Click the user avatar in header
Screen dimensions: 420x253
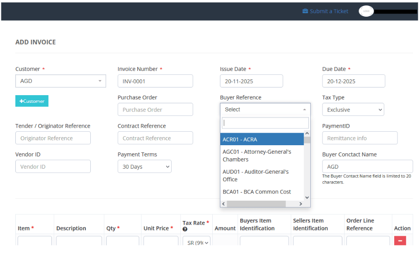366,11
